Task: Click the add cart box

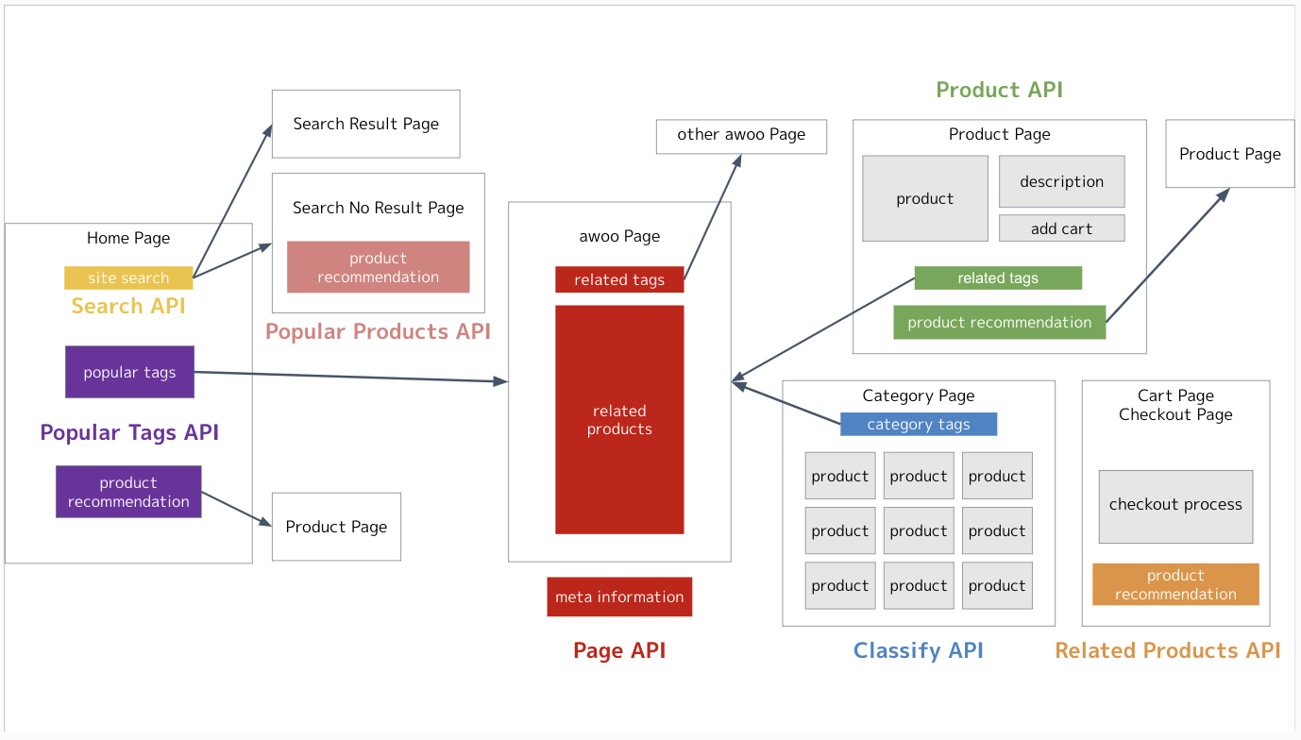Action: 1061,228
